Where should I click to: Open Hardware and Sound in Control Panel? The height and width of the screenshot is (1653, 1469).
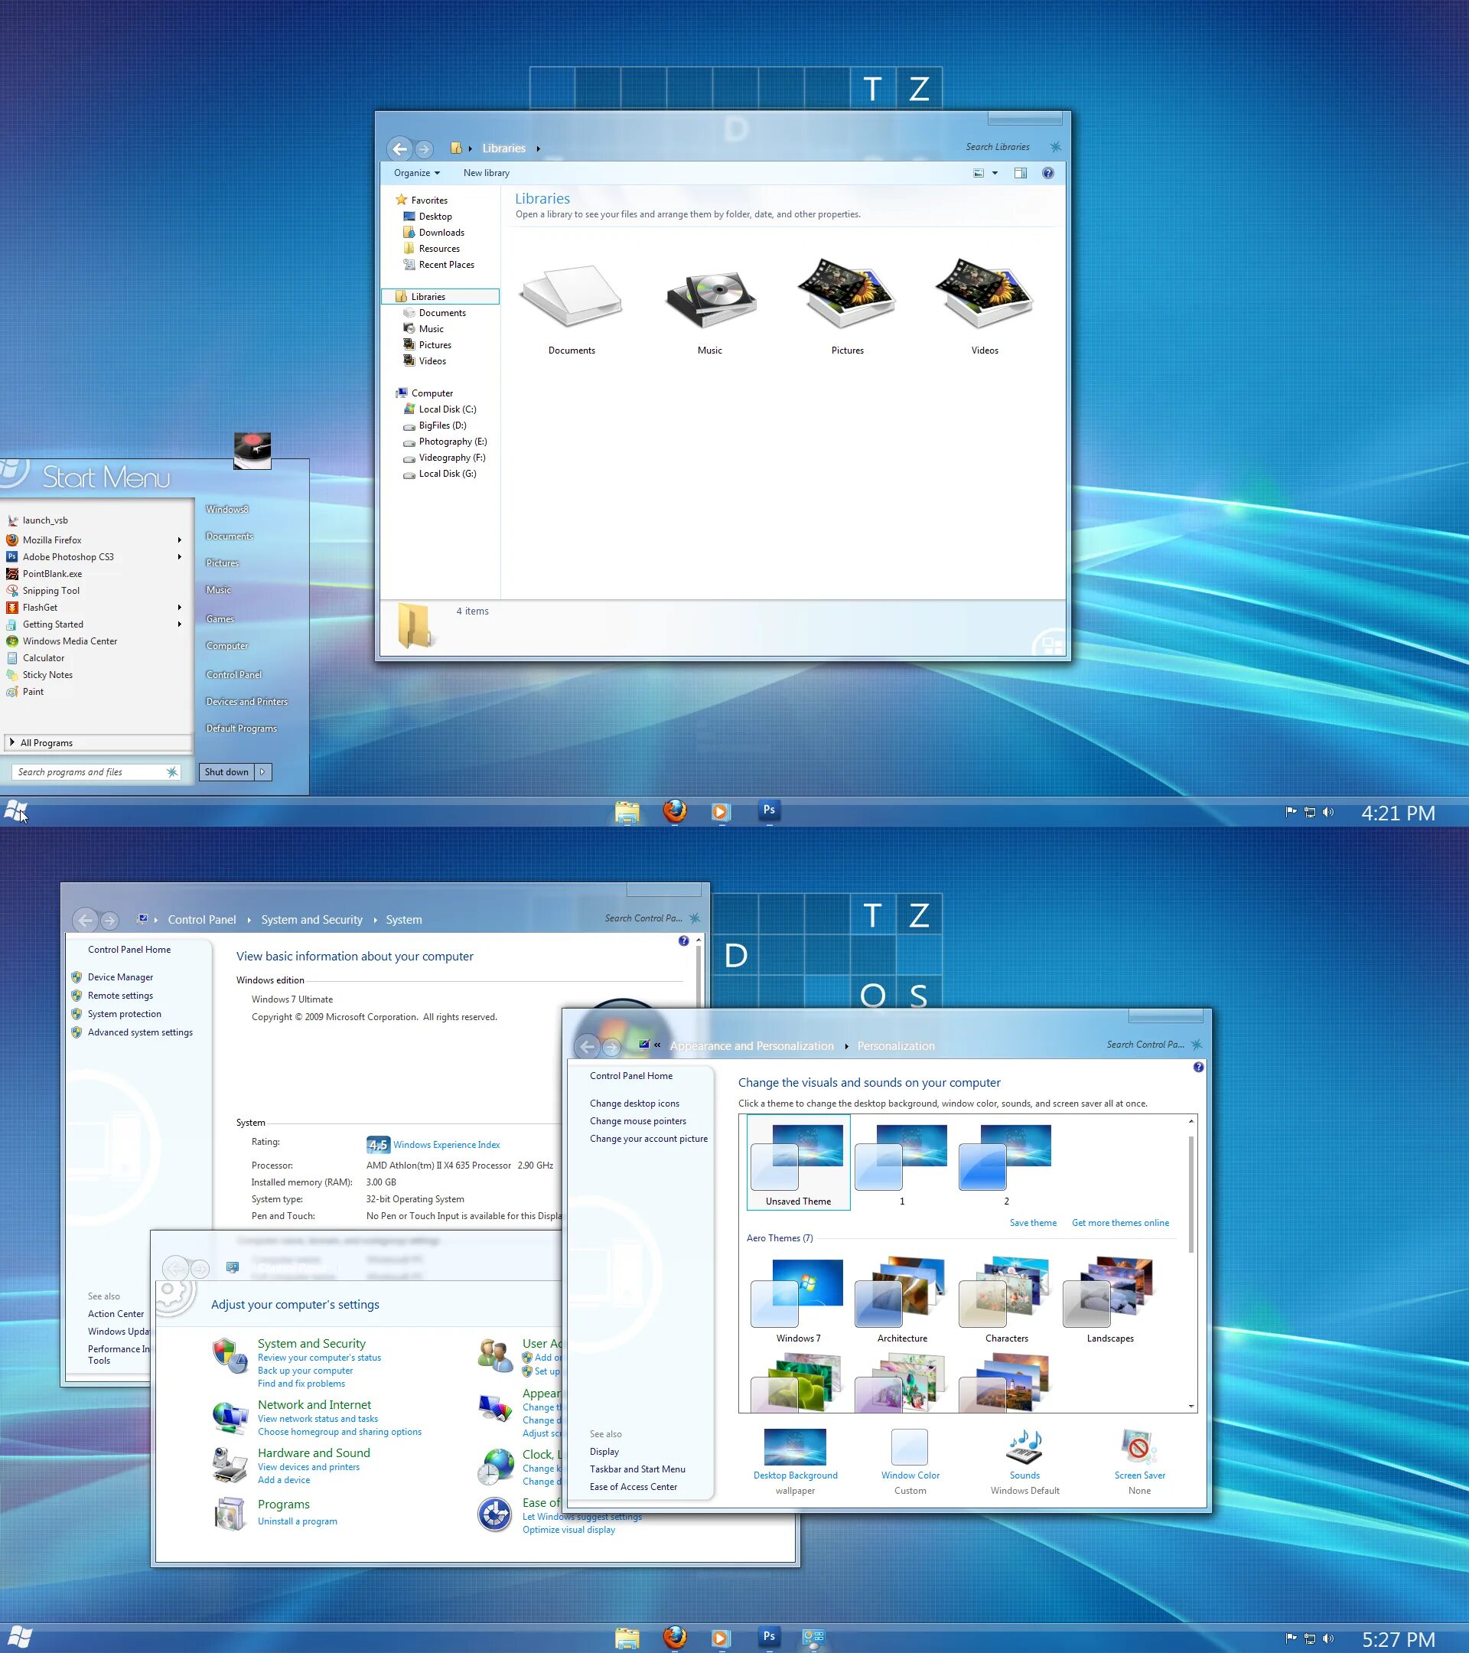pyautogui.click(x=314, y=1452)
